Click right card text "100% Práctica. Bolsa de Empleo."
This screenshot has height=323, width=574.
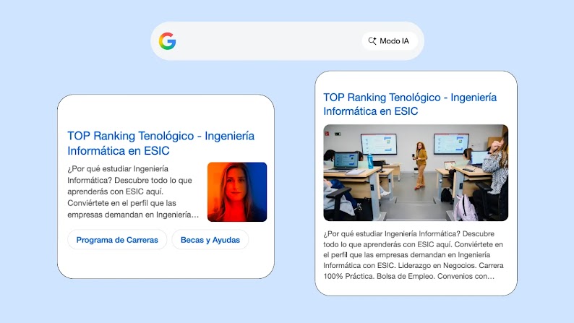[x=380, y=276]
